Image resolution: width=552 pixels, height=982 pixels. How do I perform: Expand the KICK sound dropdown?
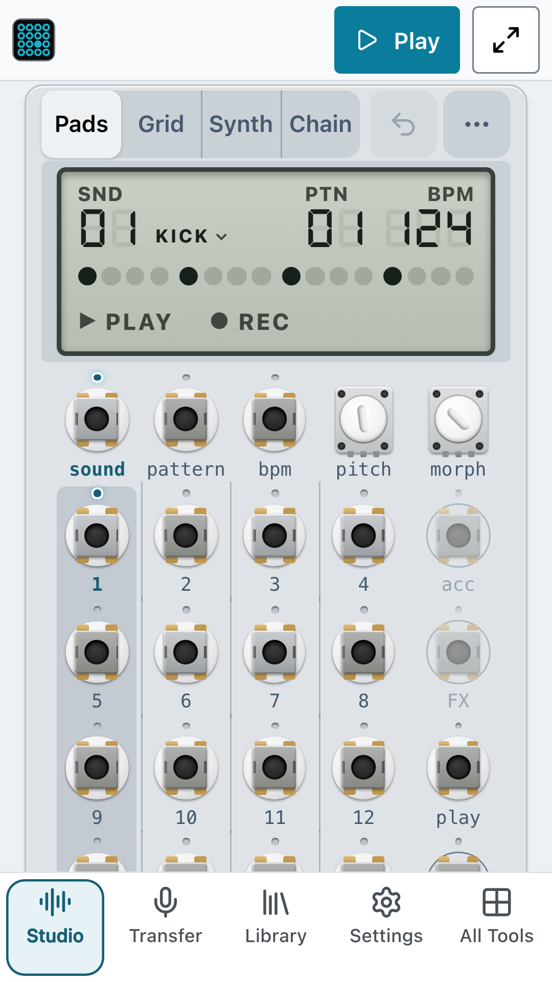(192, 236)
